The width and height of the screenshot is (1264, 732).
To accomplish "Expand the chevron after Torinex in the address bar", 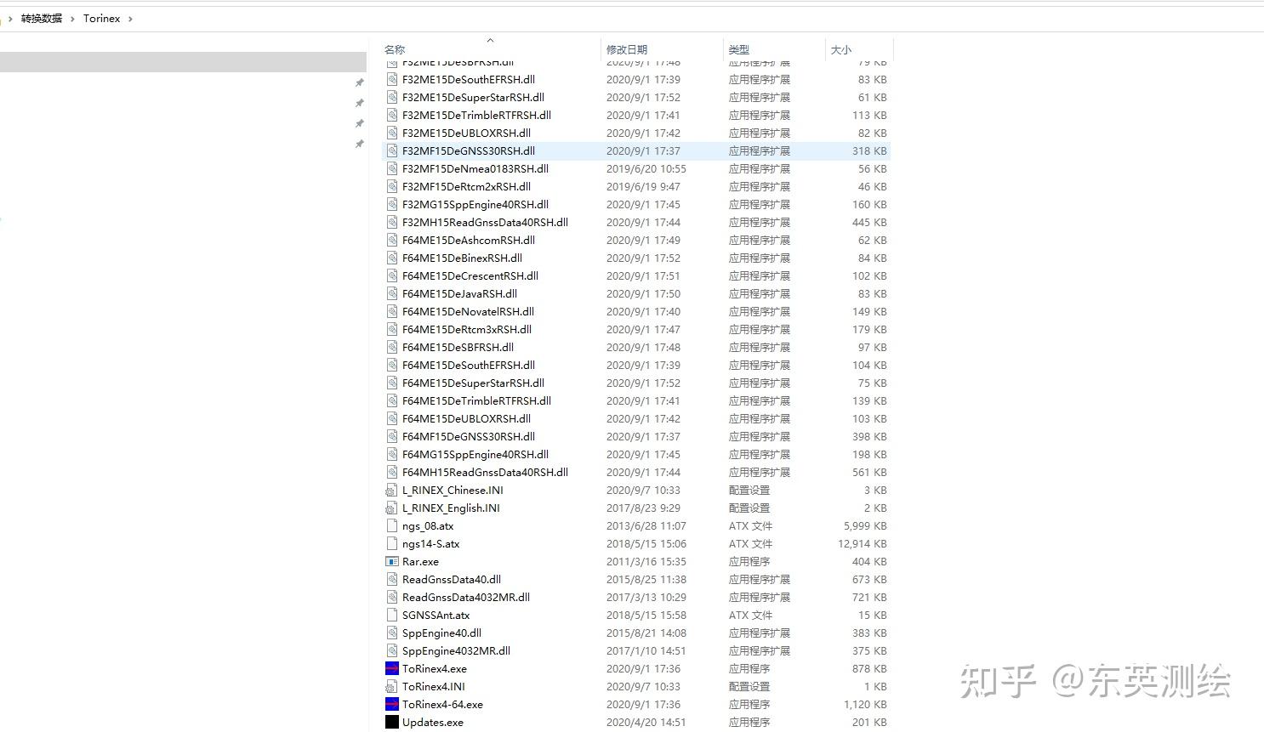I will point(130,19).
